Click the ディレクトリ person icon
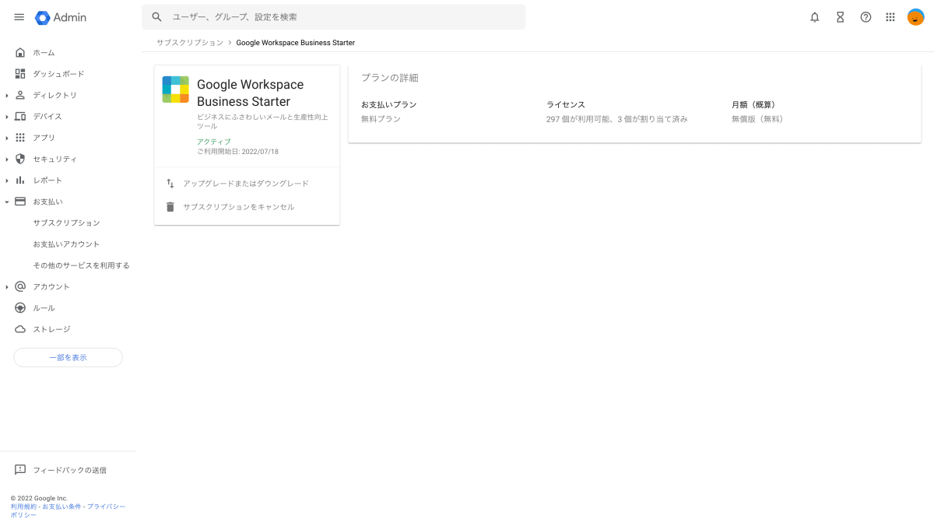The image size is (934, 526). pyautogui.click(x=20, y=95)
